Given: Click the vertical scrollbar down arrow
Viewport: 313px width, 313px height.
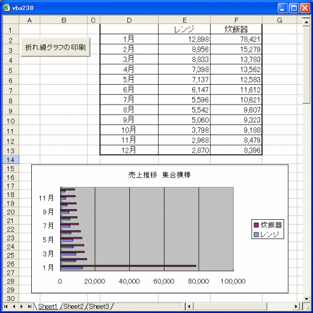Looking at the screenshot, I should pos(306,299).
